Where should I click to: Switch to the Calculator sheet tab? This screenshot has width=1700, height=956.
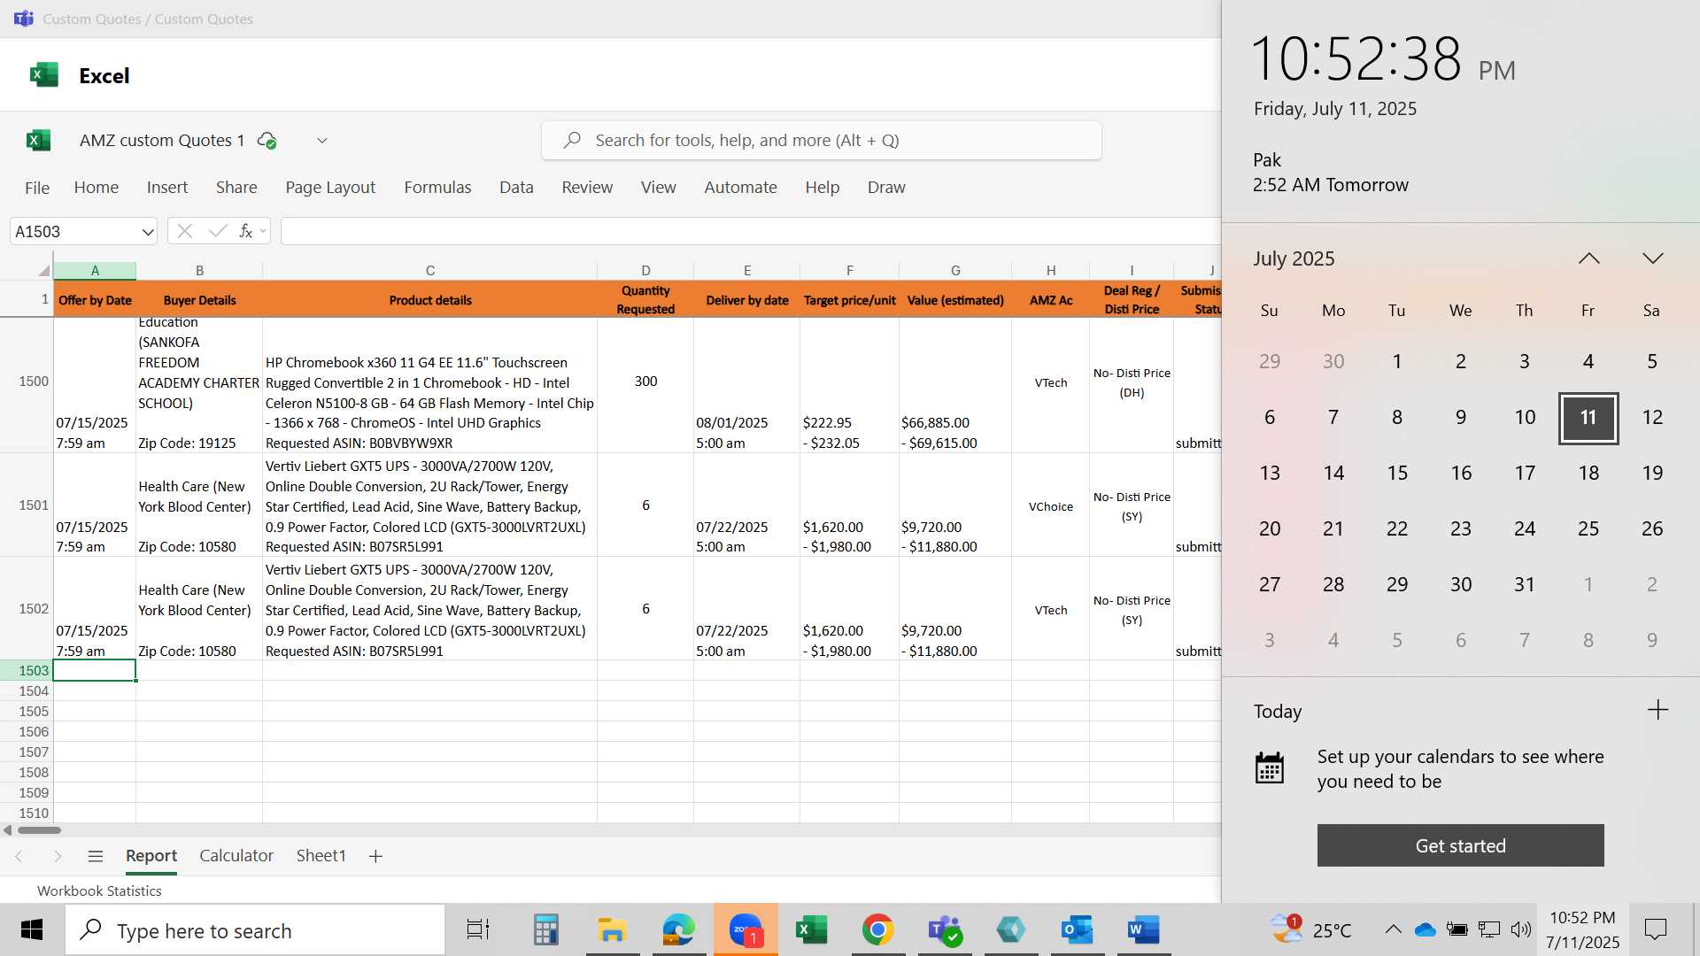[x=236, y=856]
